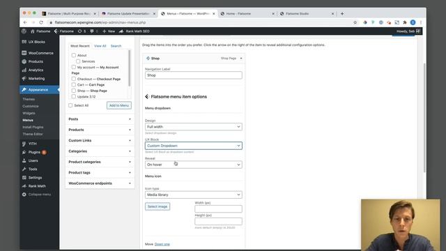Check the Services page checkbox
This screenshot has width=446, height=251.
coord(78,61)
